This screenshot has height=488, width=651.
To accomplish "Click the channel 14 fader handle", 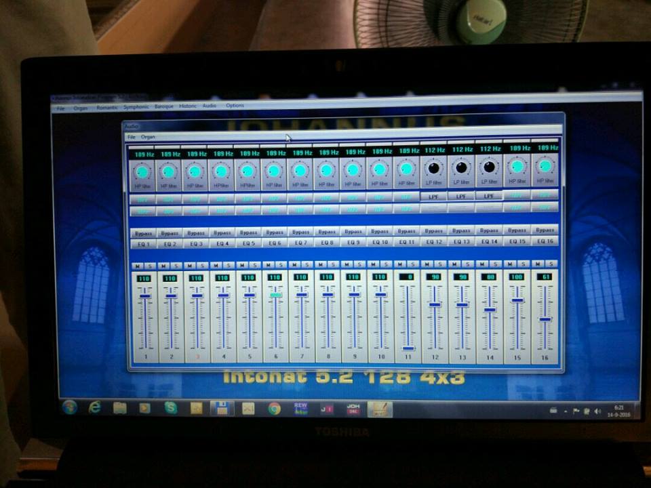I will tap(490, 310).
